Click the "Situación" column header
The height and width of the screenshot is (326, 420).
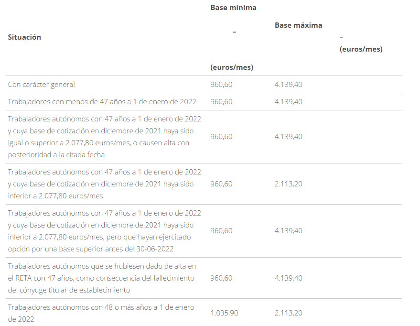click(x=24, y=37)
